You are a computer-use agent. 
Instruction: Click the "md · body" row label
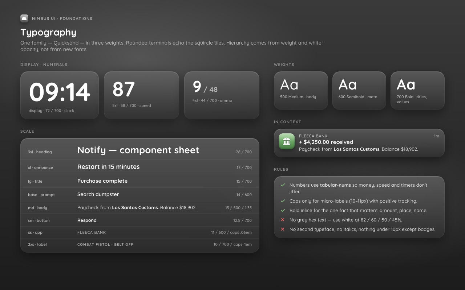[x=37, y=208]
